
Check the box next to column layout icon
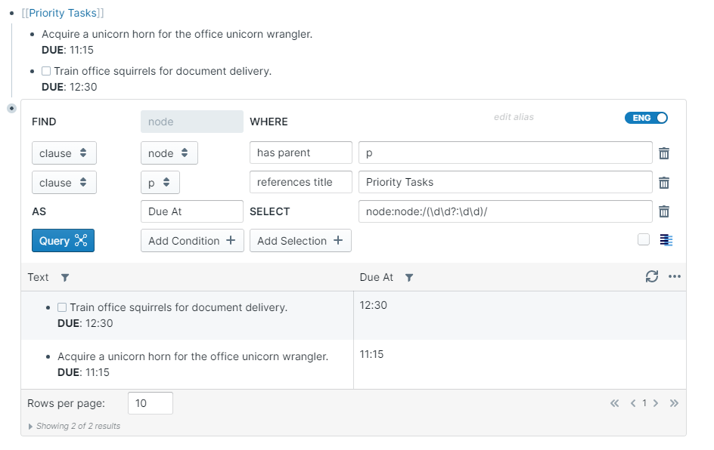[x=644, y=240]
